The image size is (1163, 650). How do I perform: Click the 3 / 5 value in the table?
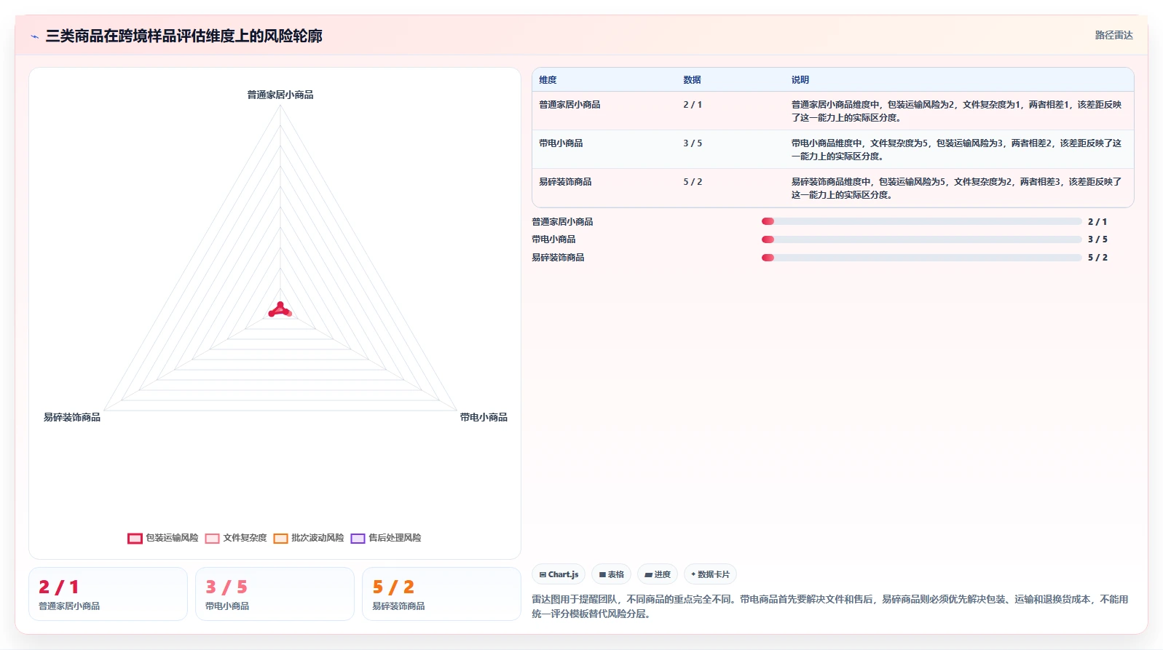[693, 143]
